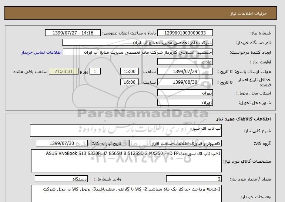
Task: Click the general description field لب تاب ای سوز
Action: [126, 130]
